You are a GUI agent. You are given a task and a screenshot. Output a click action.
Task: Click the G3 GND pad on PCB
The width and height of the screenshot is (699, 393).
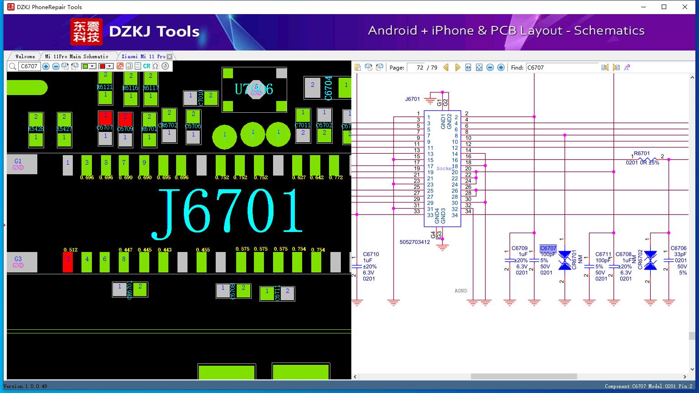(22, 262)
